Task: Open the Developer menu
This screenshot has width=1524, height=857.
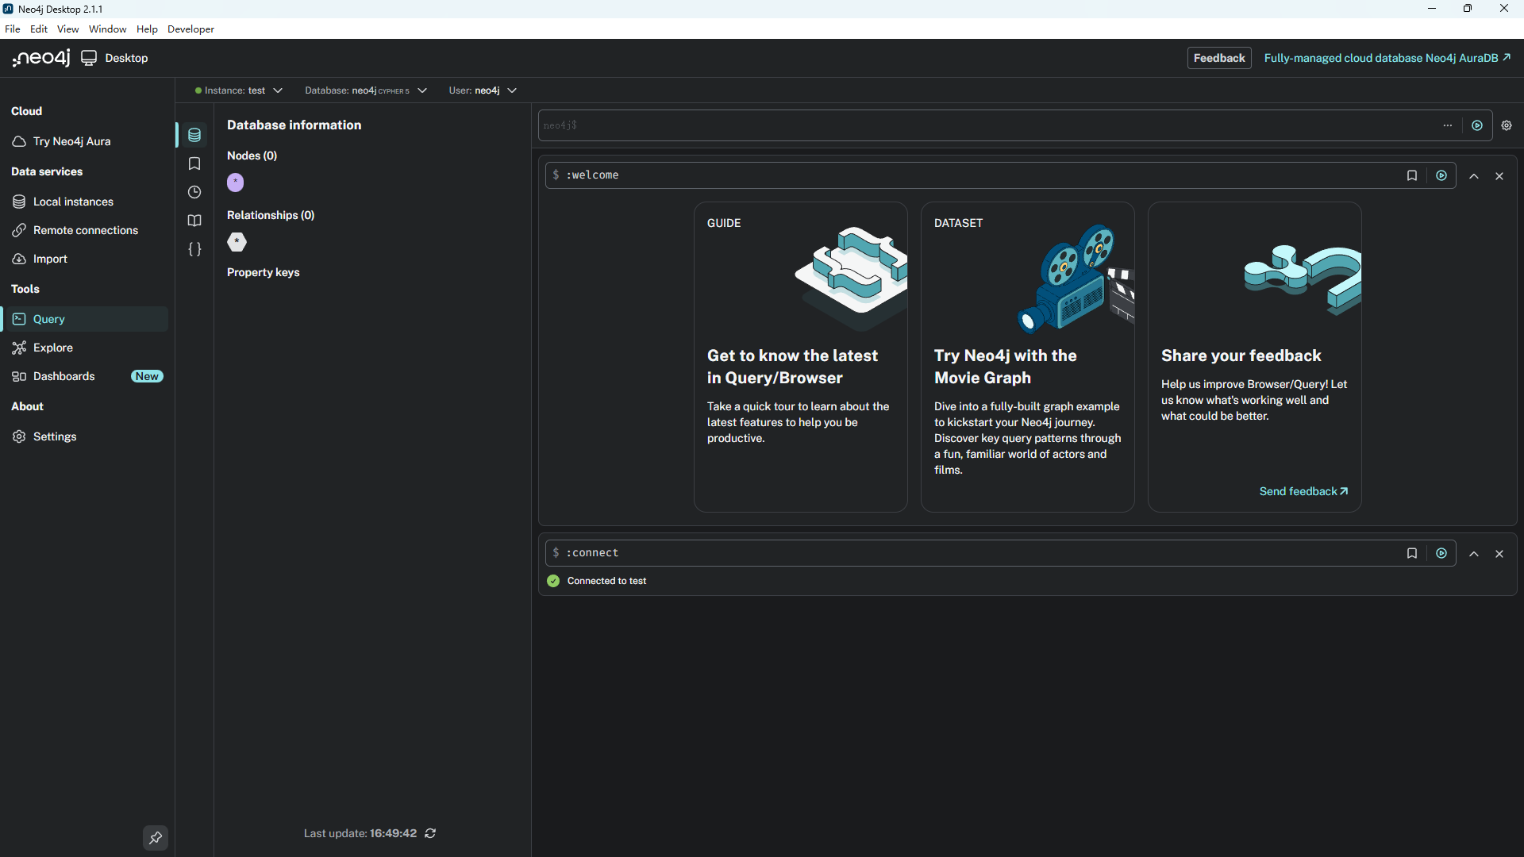Action: point(190,29)
